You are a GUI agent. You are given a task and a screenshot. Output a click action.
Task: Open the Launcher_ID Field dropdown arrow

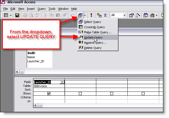pyautogui.click(x=62, y=82)
